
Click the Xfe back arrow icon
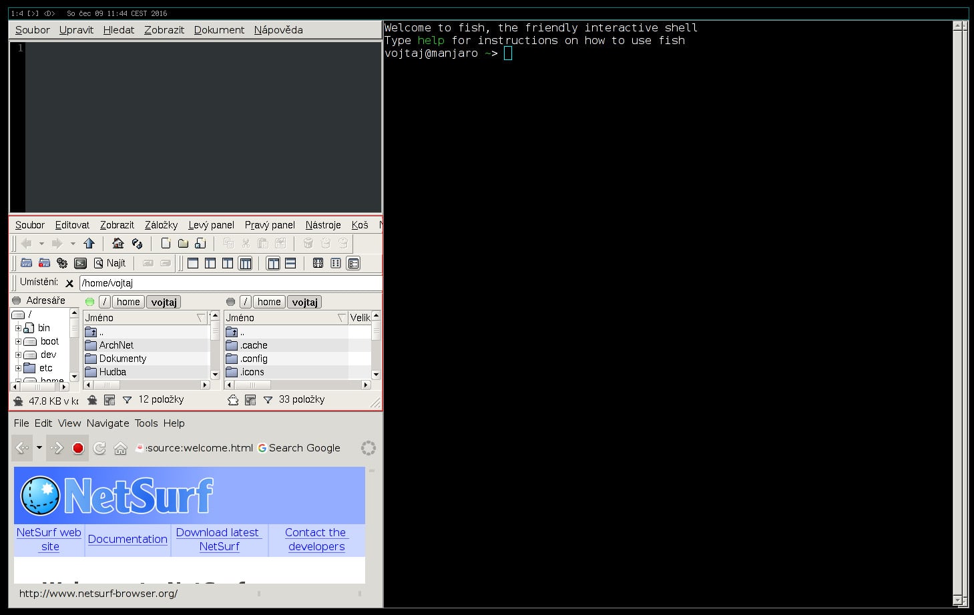pos(27,244)
